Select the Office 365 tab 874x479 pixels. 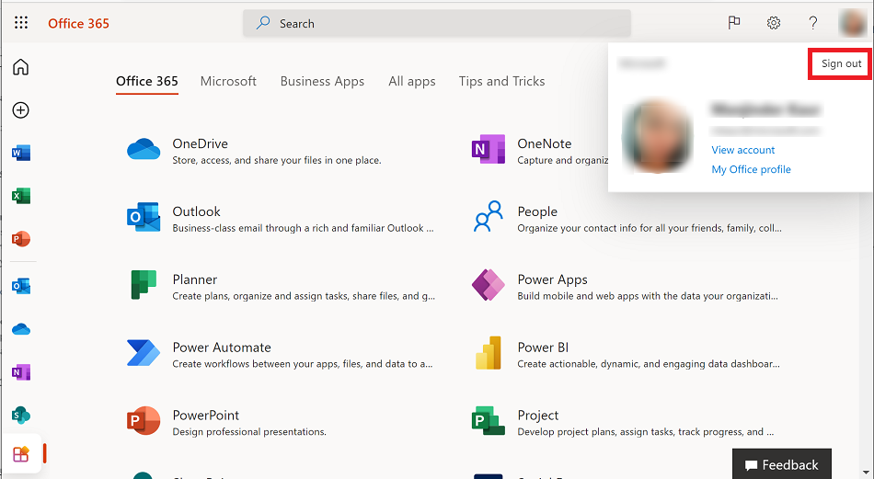point(147,81)
